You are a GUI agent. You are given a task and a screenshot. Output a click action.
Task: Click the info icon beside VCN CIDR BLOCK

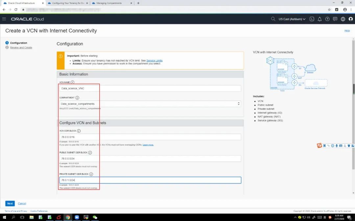(79, 131)
